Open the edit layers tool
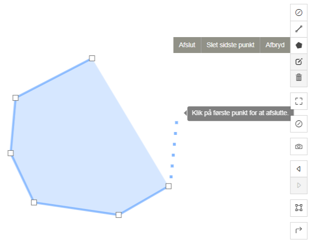This screenshot has height=251, width=313. pos(299,62)
